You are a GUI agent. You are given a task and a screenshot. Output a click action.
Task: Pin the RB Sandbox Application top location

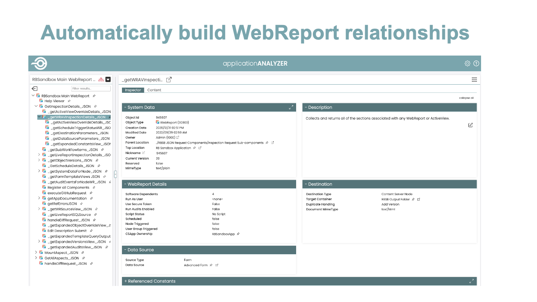click(194, 148)
